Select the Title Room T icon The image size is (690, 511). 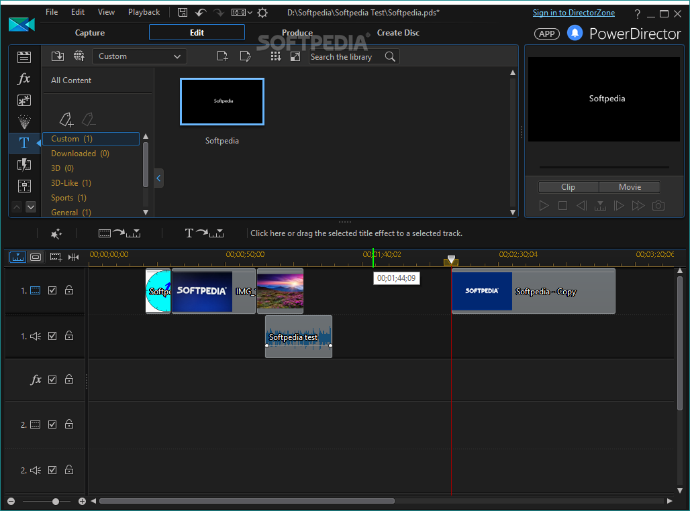tap(24, 143)
